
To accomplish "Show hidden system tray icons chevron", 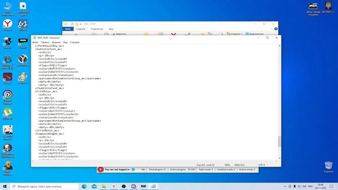I will pyautogui.click(x=285, y=186).
